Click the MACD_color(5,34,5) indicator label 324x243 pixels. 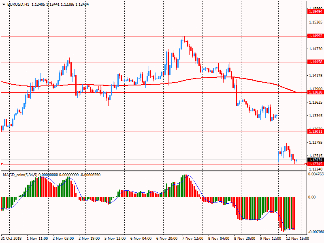pyautogui.click(x=23, y=175)
